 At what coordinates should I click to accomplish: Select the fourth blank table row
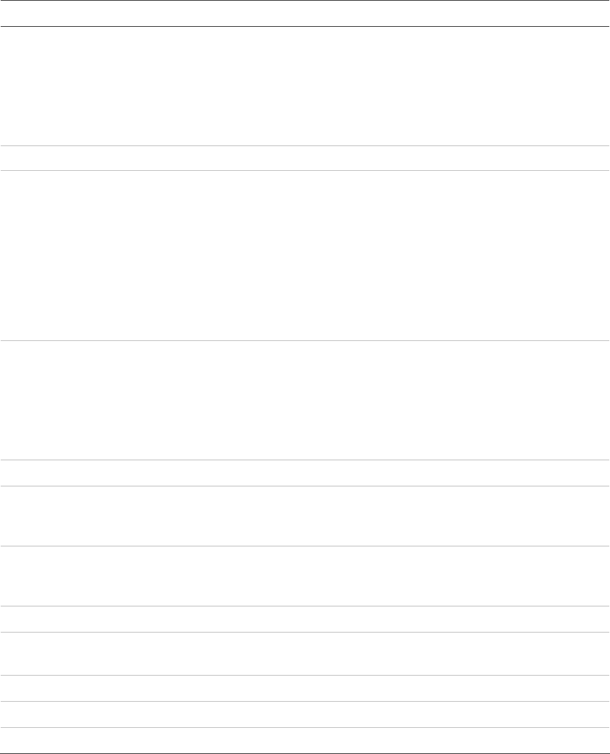pos(305,401)
